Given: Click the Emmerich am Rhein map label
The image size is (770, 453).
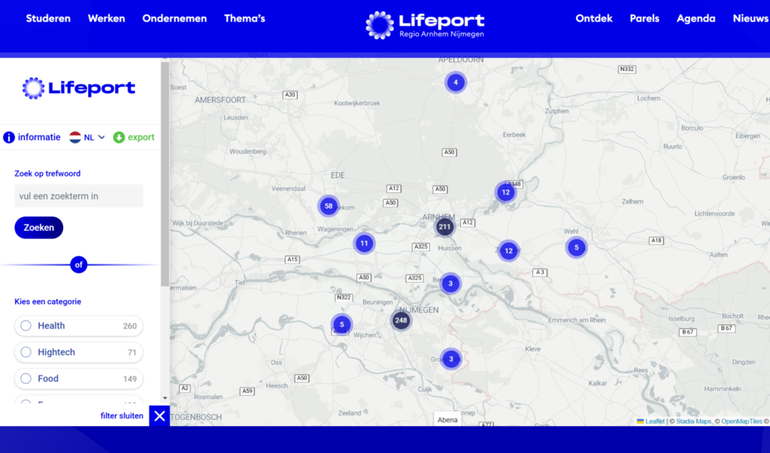Looking at the screenshot, I should [x=577, y=320].
